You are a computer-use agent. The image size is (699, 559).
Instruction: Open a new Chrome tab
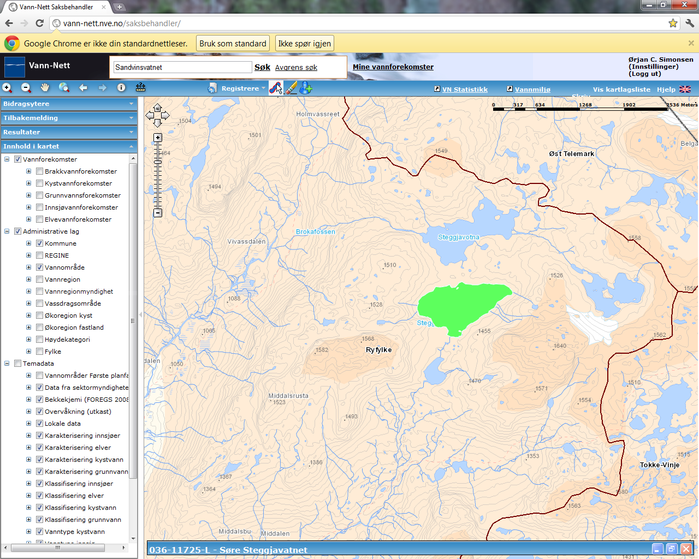(120, 7)
